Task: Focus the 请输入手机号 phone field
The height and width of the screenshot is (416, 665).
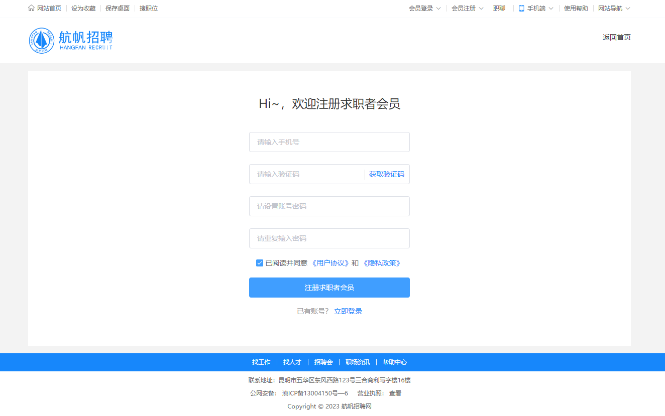Action: click(329, 142)
